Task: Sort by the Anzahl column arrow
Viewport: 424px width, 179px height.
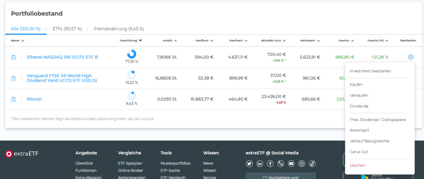Action: click(176, 41)
